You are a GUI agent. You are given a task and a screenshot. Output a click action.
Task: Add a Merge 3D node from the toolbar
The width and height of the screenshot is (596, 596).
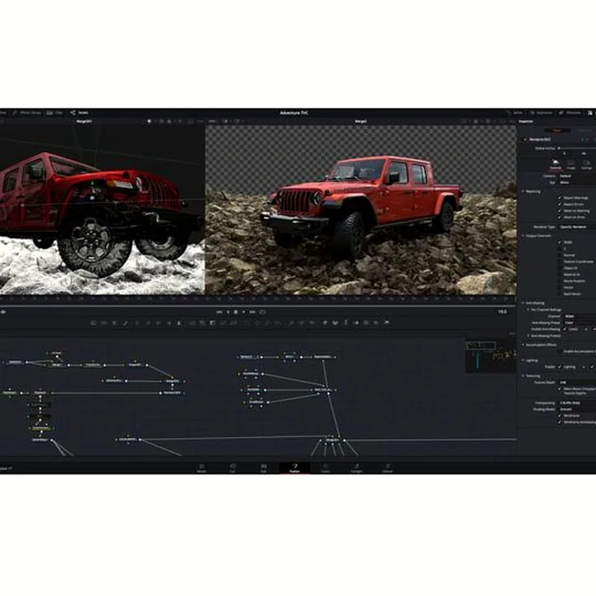click(356, 323)
